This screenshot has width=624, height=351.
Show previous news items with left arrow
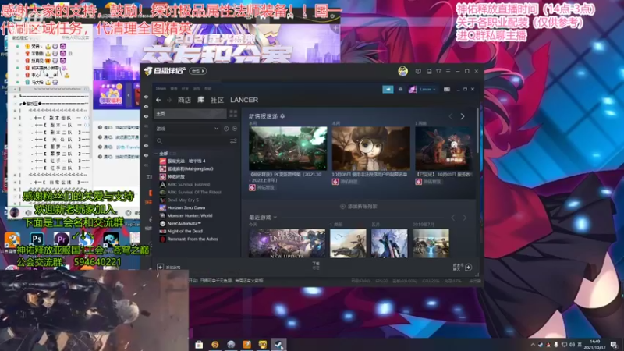click(451, 116)
